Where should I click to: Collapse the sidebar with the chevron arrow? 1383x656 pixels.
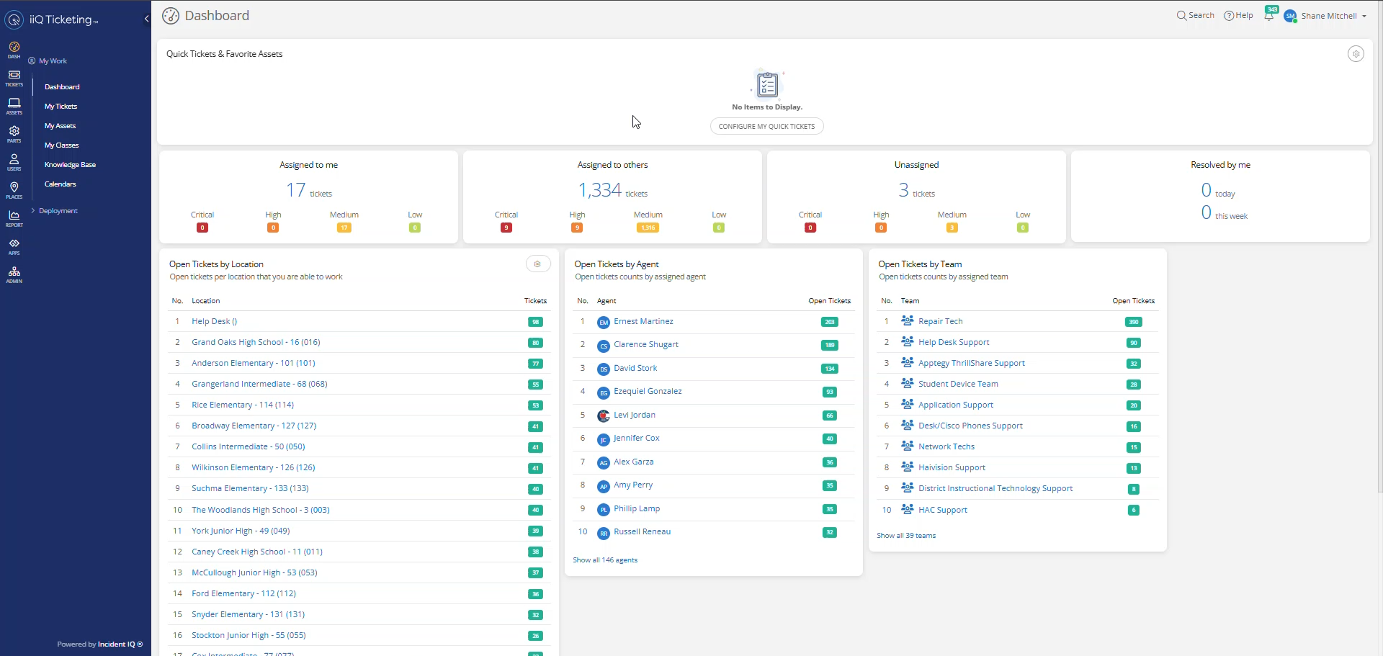pos(147,19)
